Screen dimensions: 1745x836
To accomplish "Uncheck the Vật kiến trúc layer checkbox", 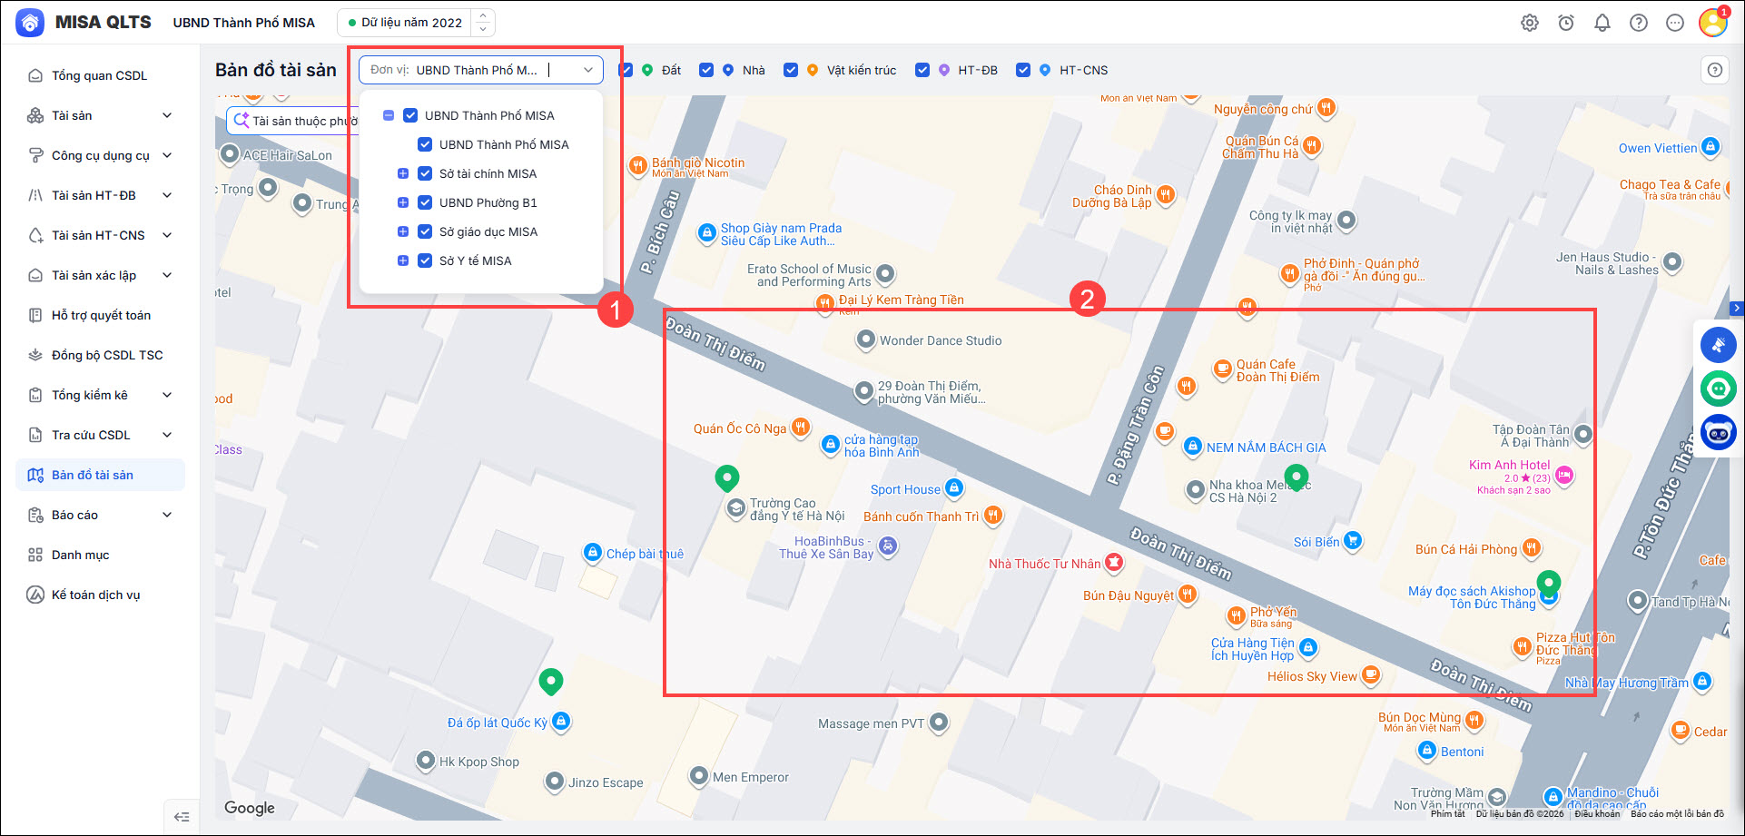I will (791, 70).
